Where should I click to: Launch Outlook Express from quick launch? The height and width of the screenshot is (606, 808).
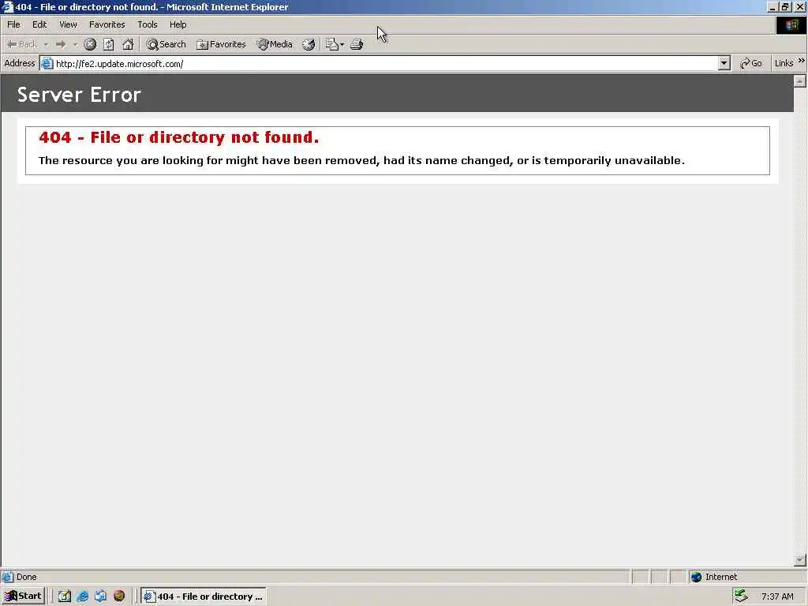pos(100,597)
